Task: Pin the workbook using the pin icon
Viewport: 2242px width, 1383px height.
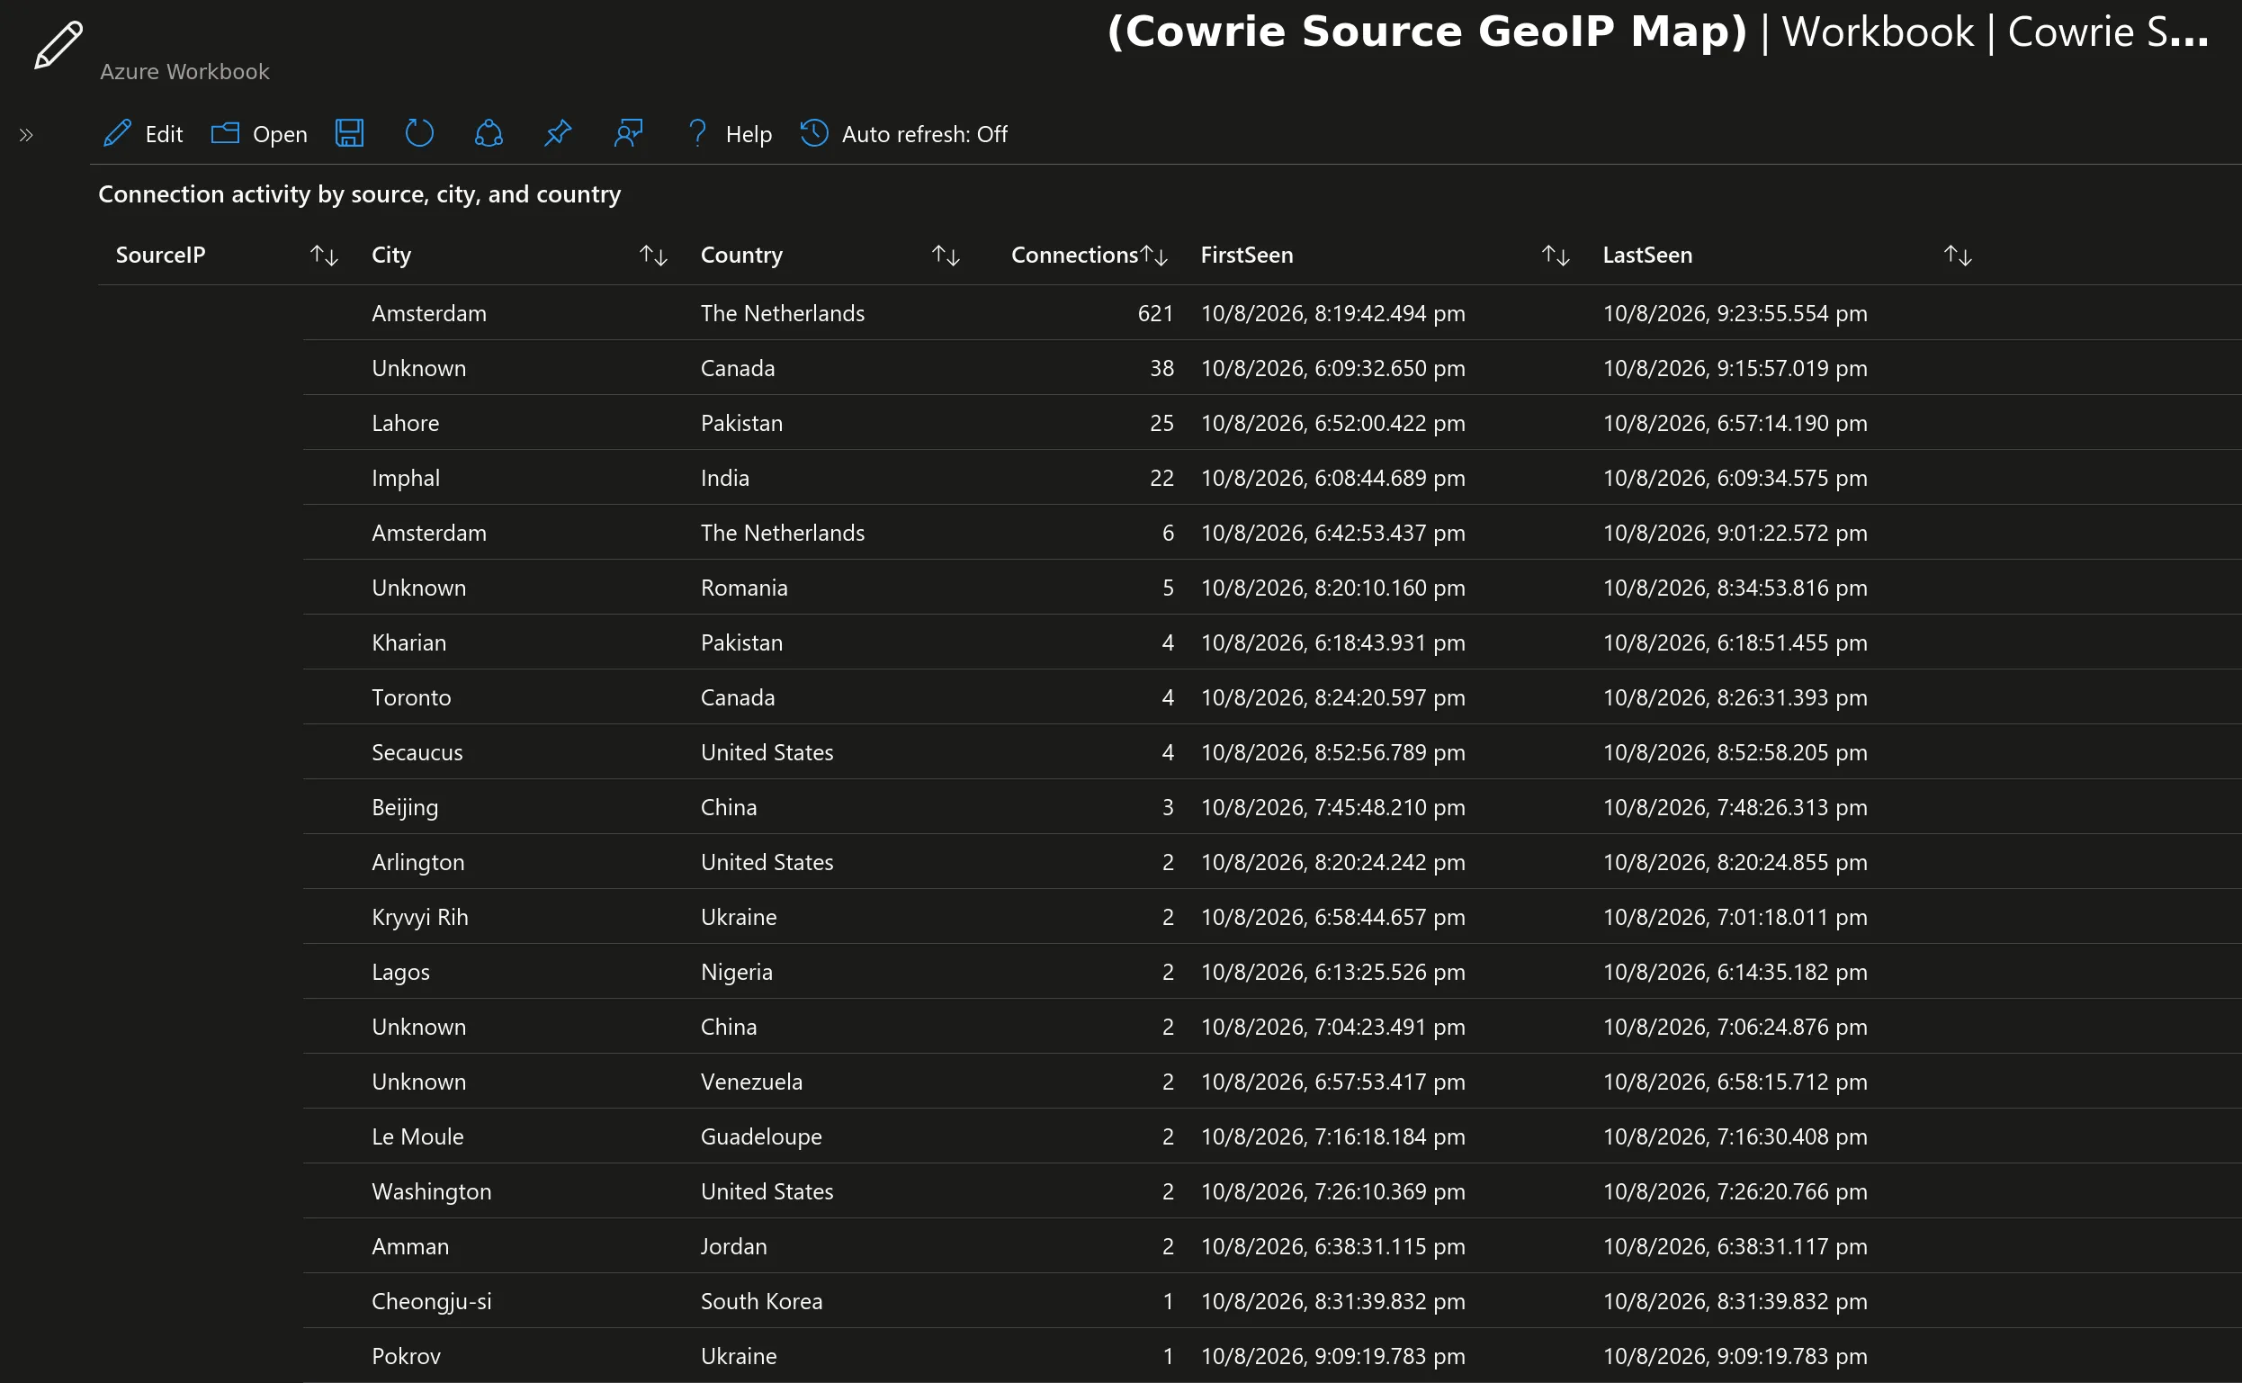Action: (558, 133)
